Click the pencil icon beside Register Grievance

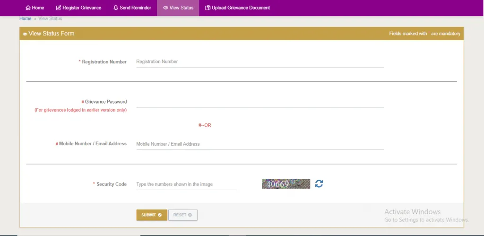[x=58, y=8]
